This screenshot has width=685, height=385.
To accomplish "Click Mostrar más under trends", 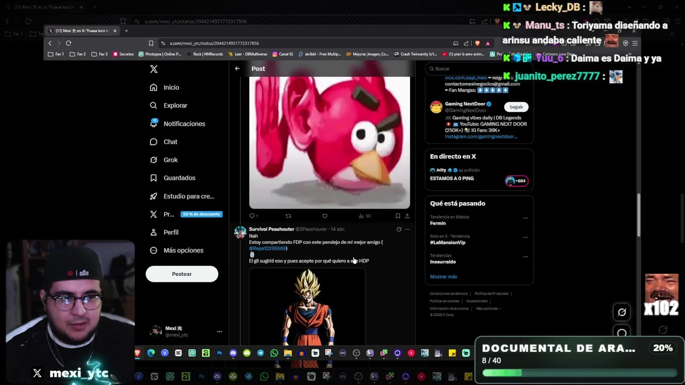I will tap(443, 276).
